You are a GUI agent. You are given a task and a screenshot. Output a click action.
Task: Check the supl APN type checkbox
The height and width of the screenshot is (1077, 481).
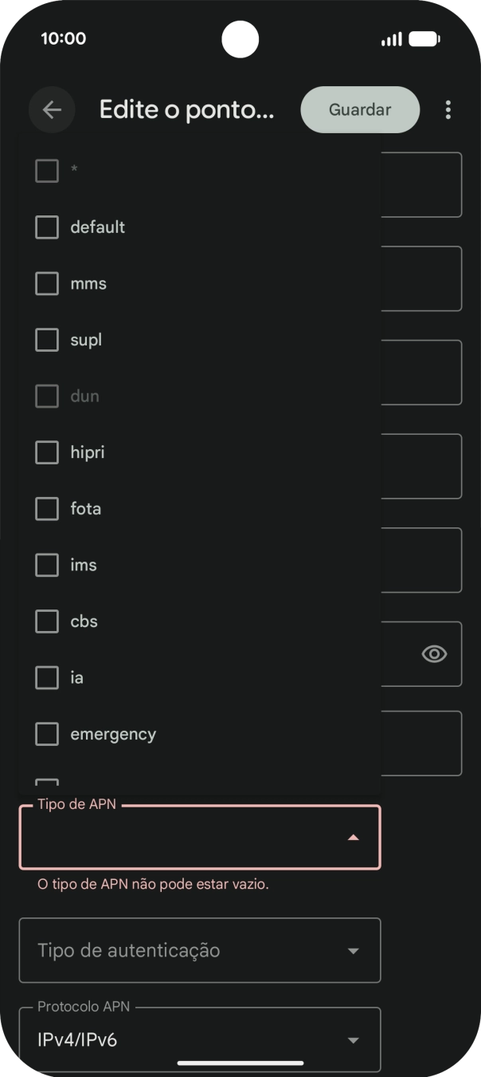click(x=47, y=341)
